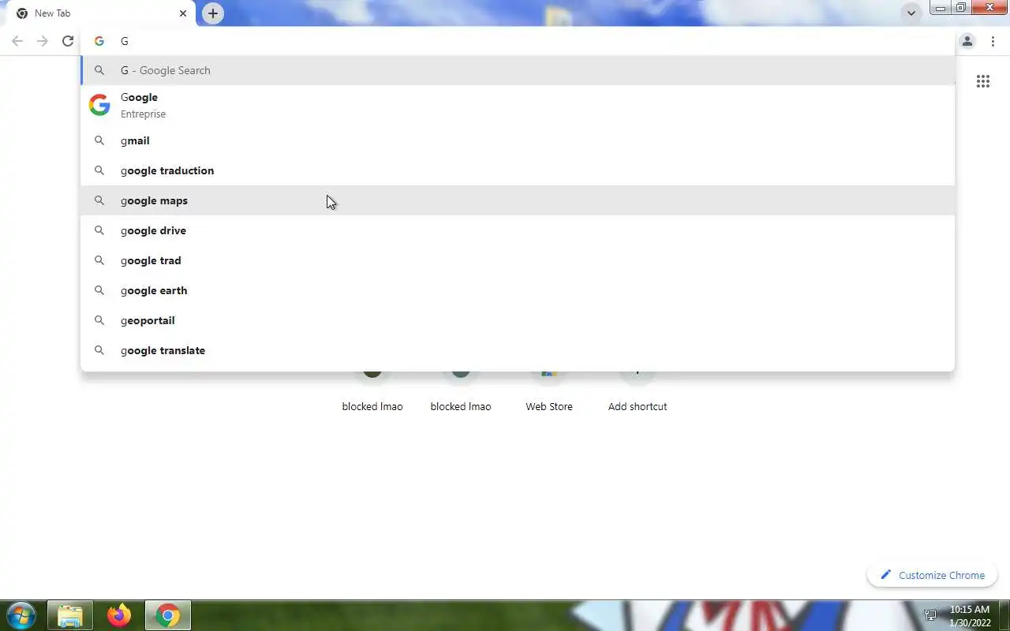Image resolution: width=1010 pixels, height=631 pixels.
Task: Open the Chrome profile avatar icon
Action: click(967, 41)
